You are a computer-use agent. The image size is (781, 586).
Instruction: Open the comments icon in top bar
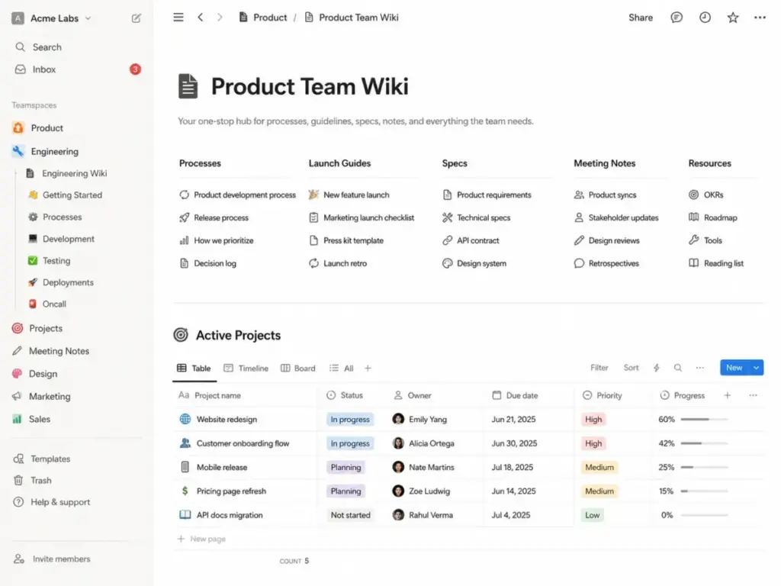point(677,18)
